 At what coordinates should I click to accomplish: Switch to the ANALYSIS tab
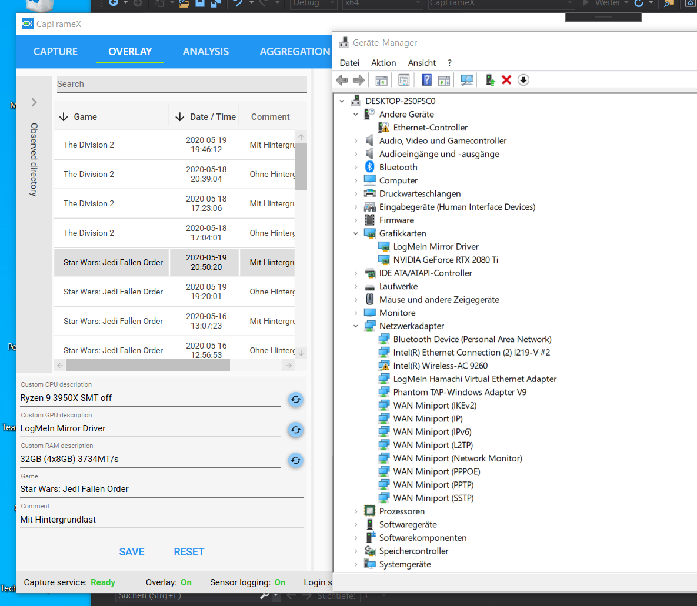point(206,52)
